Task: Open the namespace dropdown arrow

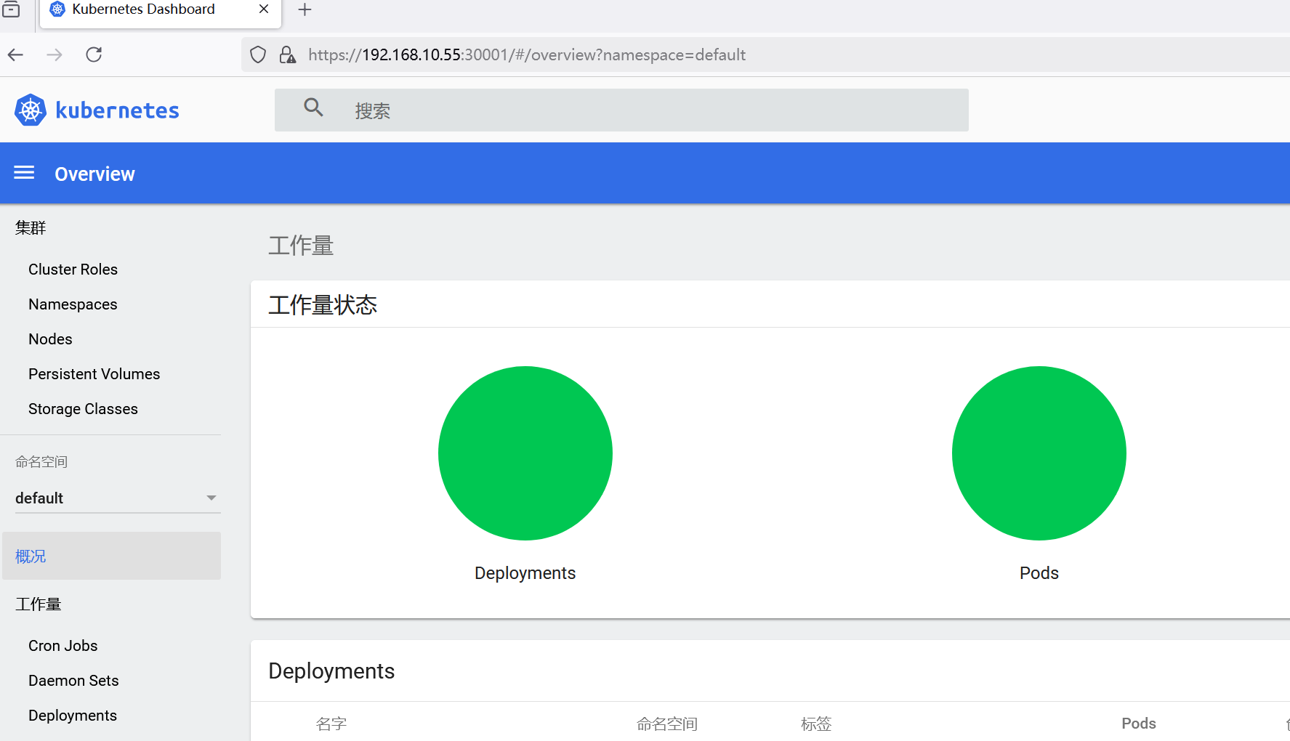Action: coord(211,498)
